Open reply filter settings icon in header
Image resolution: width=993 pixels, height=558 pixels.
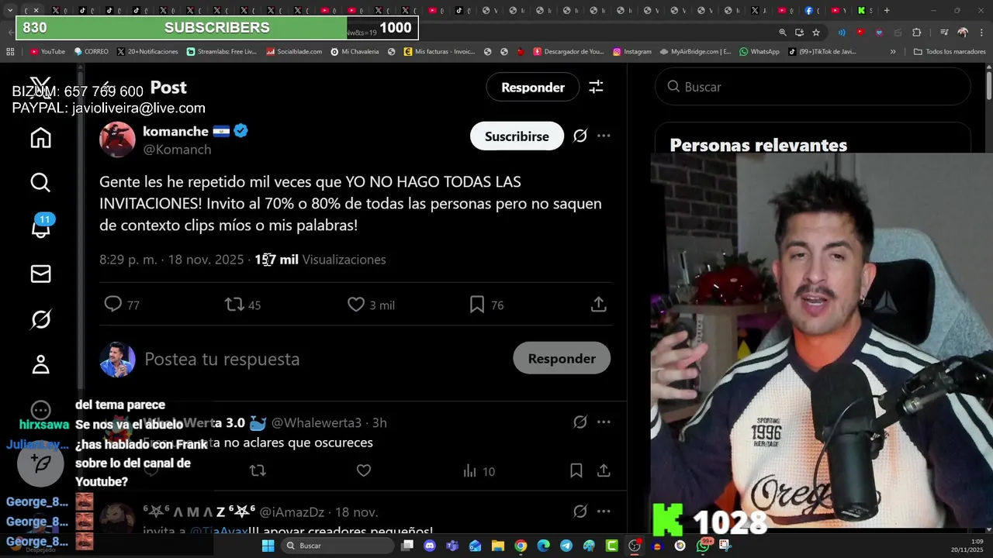596,87
